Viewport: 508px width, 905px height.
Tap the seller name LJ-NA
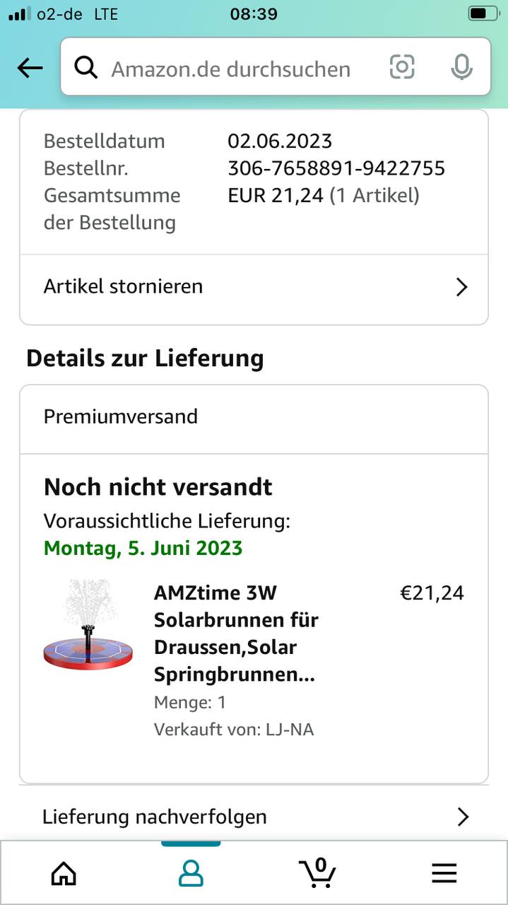[289, 730]
